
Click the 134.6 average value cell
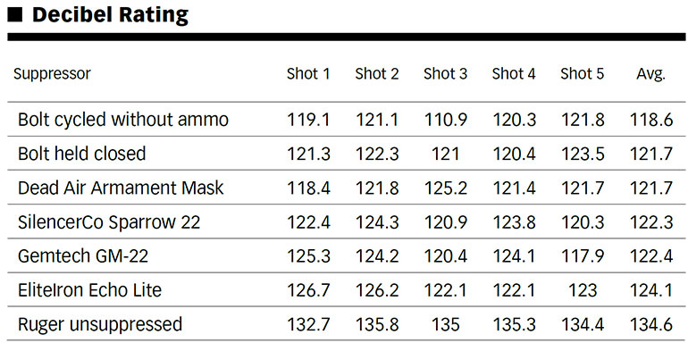[651, 324]
